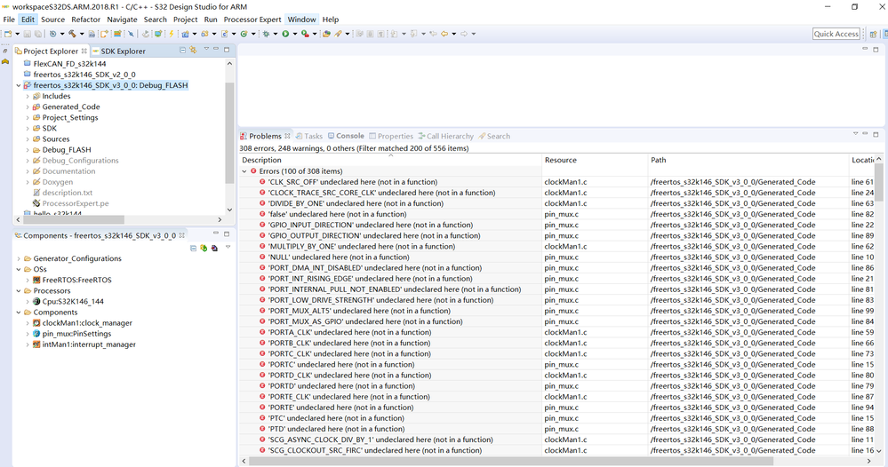888x467 pixels.
Task: Open the Run button dropdown arrow
Action: tap(294, 34)
